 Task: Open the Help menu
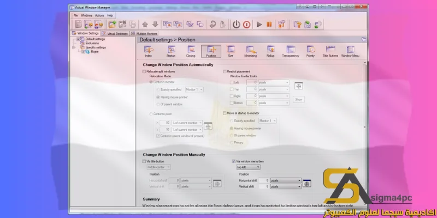pos(110,16)
